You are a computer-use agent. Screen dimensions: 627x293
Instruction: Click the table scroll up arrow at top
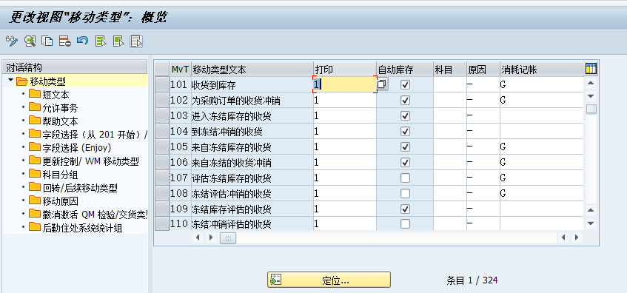click(x=591, y=84)
